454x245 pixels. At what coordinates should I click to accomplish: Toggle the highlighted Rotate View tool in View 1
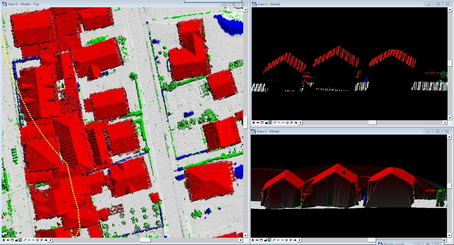click(x=21, y=240)
